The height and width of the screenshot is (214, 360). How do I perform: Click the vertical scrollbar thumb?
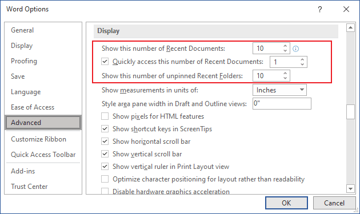[x=350, y=112]
